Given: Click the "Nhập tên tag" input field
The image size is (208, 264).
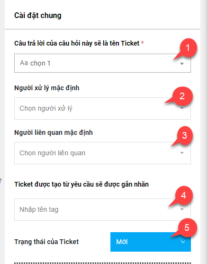Looking at the screenshot, I should pyautogui.click(x=102, y=209).
